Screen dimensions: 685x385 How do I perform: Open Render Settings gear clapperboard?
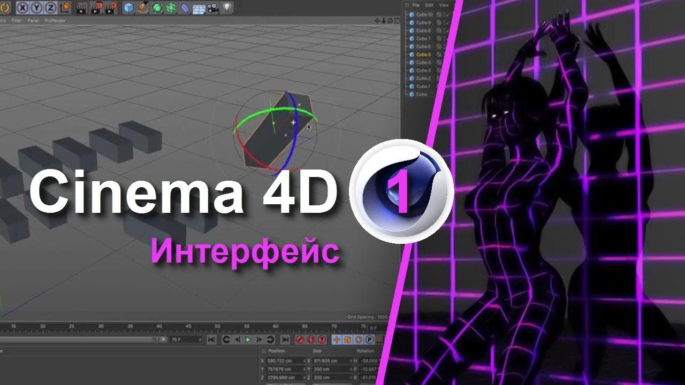pyautogui.click(x=111, y=7)
